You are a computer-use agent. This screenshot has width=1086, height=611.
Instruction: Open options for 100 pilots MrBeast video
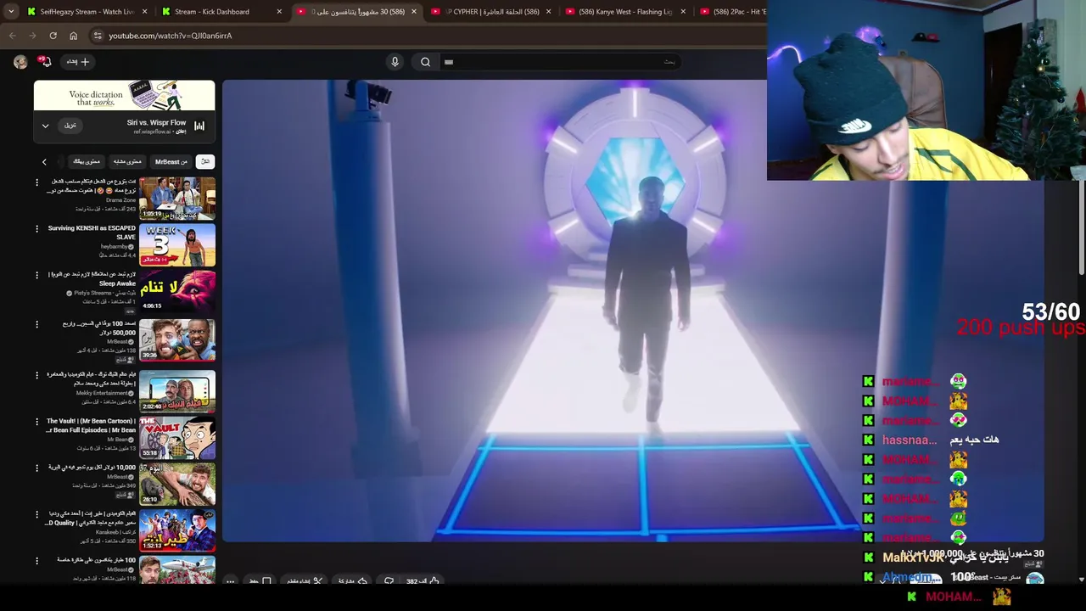coord(36,561)
